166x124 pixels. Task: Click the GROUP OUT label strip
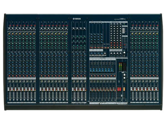(102, 103)
